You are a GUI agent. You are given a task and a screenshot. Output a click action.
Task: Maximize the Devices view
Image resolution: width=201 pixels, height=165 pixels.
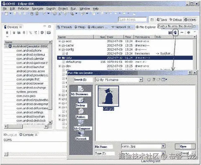pos(49,26)
